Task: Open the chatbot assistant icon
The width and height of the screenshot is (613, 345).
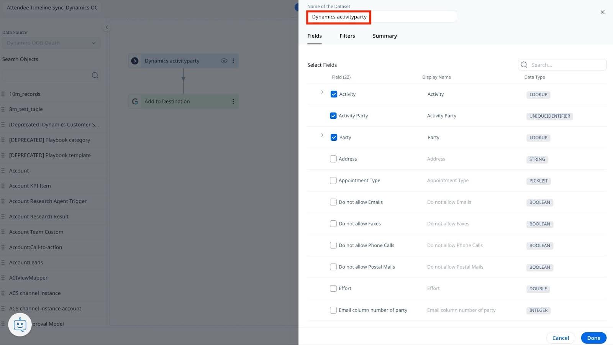Action: 20,325
